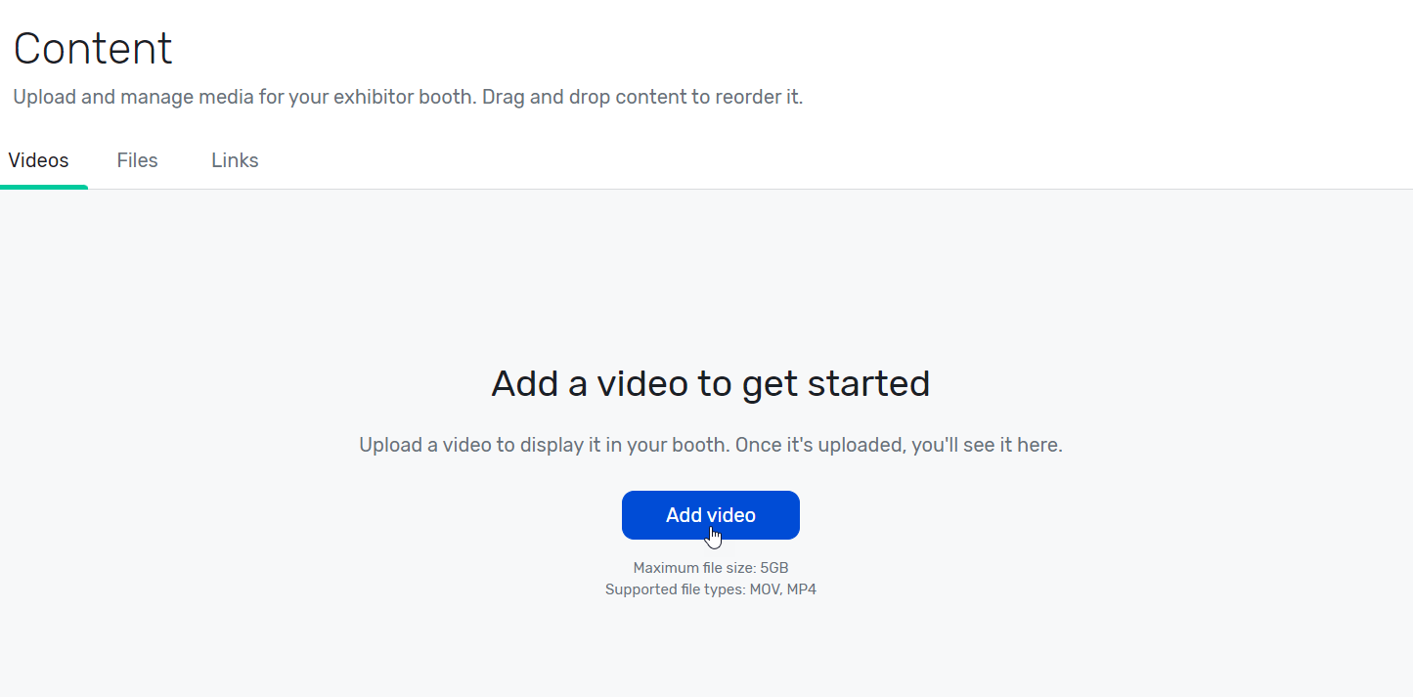Click the word 'started' in the empty-state heading
Viewport: 1413px width, 697px height.
click(x=868, y=383)
